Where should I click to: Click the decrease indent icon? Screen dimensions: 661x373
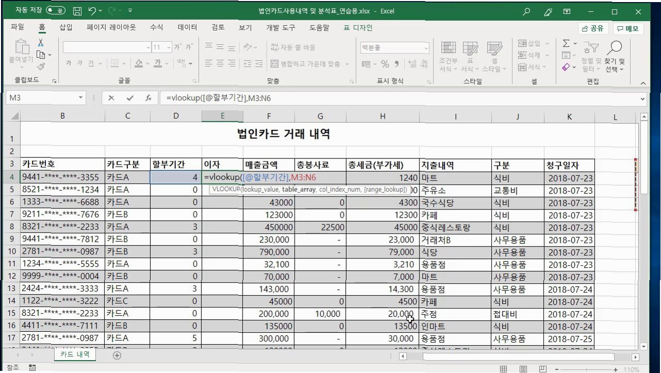click(247, 63)
